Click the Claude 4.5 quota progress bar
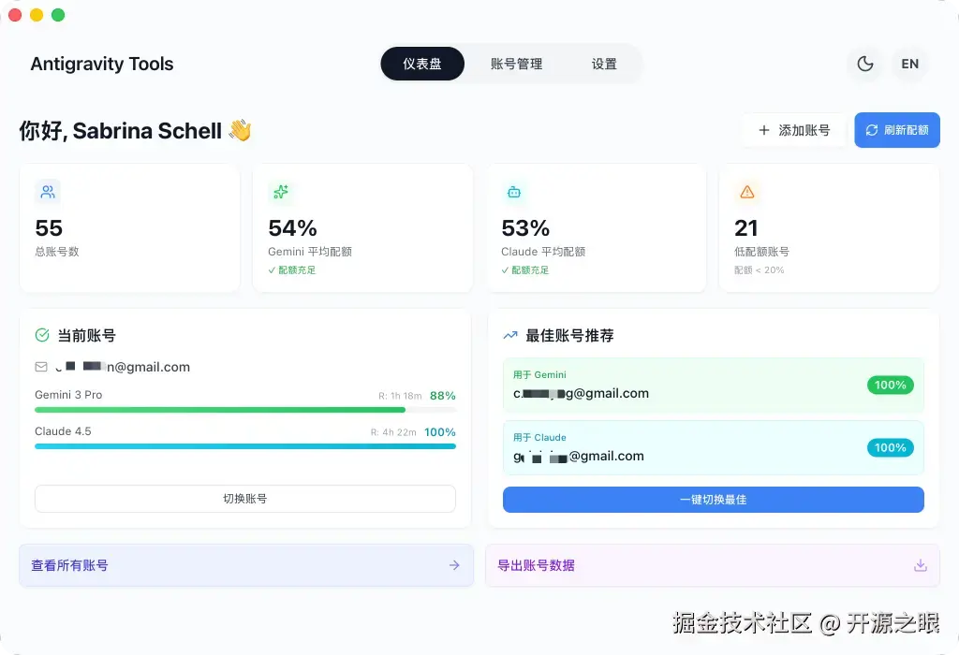Screen dimensions: 959x655 coord(245,448)
